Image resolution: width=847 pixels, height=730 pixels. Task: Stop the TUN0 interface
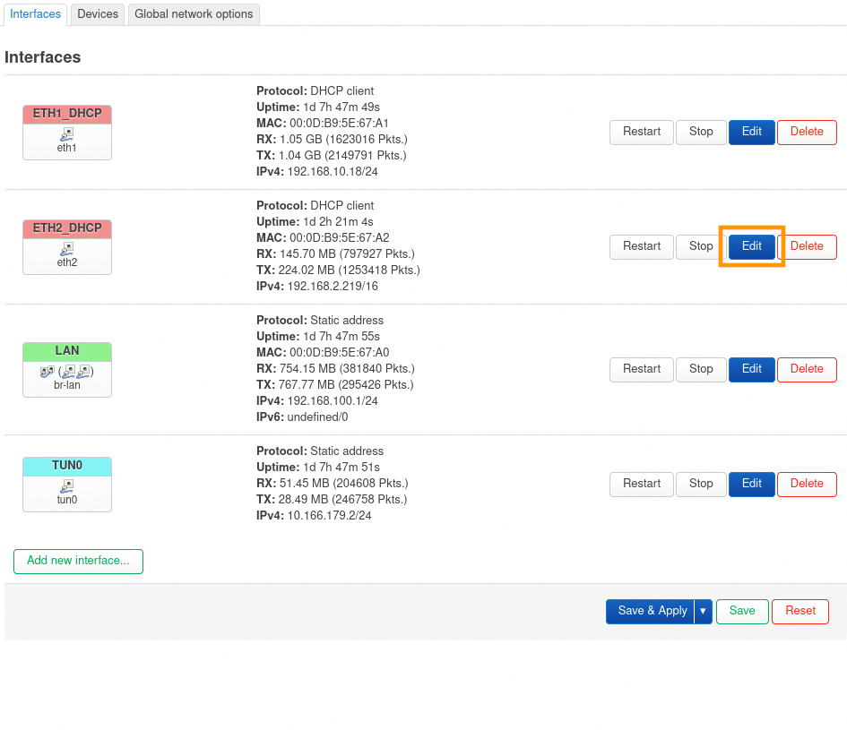(701, 484)
